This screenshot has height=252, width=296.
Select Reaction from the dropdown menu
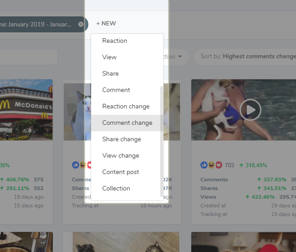tap(127, 41)
